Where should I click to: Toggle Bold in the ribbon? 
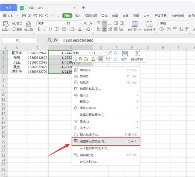39,29
